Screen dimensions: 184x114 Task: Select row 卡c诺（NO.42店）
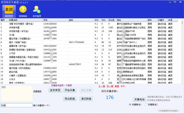point(89,61)
